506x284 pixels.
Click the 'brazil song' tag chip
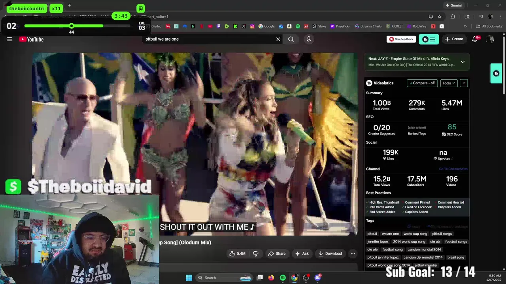click(455, 258)
